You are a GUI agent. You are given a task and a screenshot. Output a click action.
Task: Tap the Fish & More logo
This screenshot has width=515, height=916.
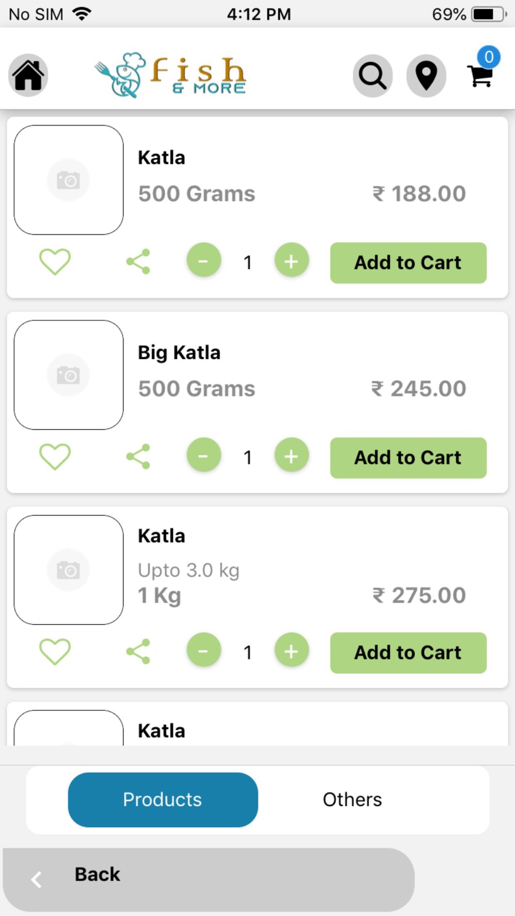tap(170, 75)
